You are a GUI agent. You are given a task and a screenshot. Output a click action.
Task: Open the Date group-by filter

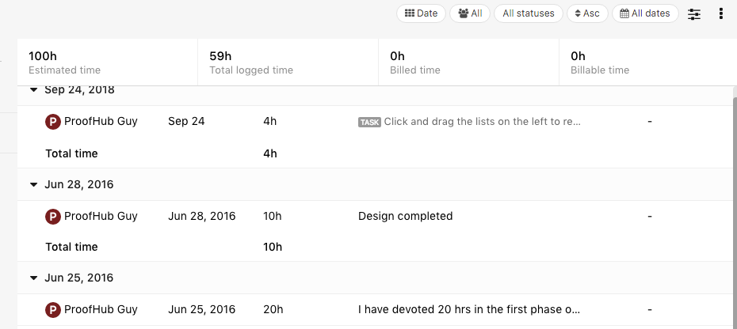click(421, 13)
